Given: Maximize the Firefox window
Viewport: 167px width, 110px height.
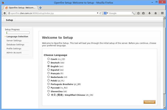Looking at the screenshot, I should tap(156, 2).
